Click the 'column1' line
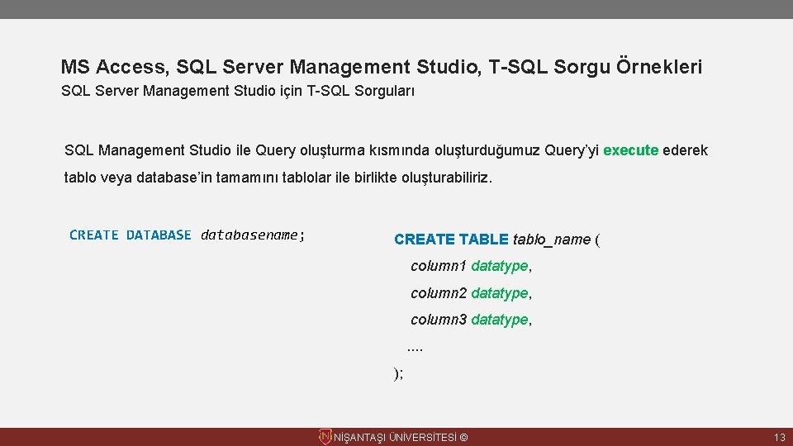Viewport: 793px width, 446px height. click(471, 266)
